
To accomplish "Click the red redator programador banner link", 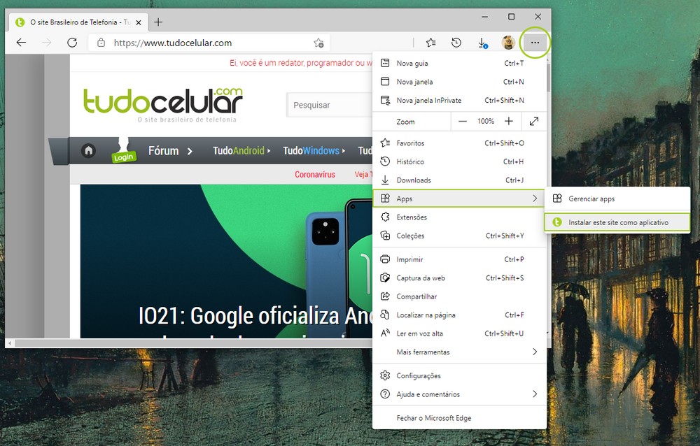I will pos(300,63).
